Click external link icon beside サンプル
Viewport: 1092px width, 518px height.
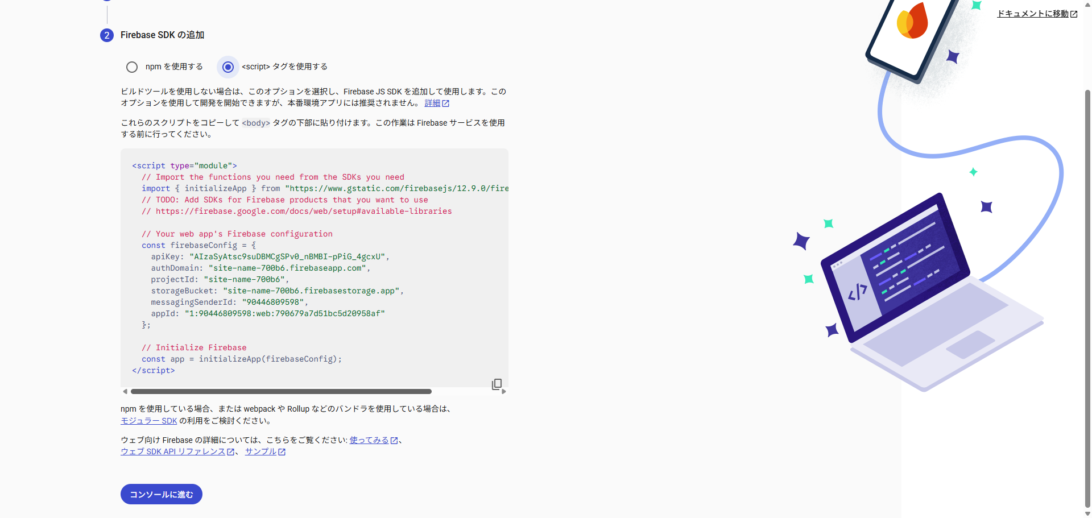tap(283, 451)
